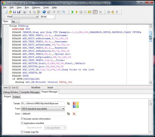Screen dimensions: 155x137
Task: Open the View menu
Action: click(19, 7)
